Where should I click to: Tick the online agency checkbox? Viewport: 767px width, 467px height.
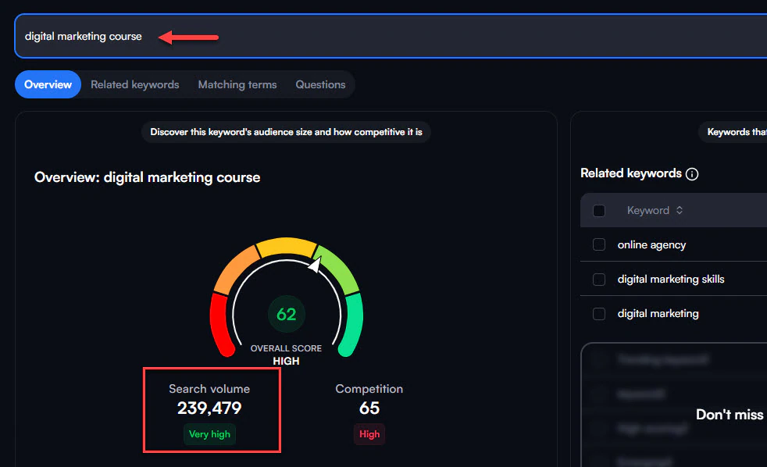(599, 244)
